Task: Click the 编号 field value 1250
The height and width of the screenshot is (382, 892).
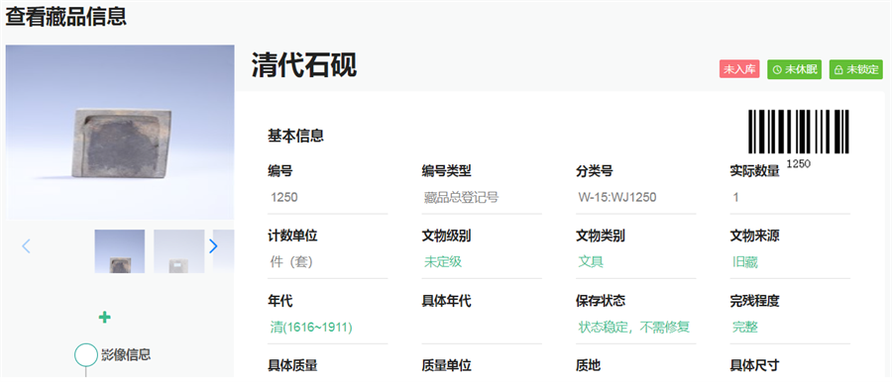Action: click(x=328, y=198)
